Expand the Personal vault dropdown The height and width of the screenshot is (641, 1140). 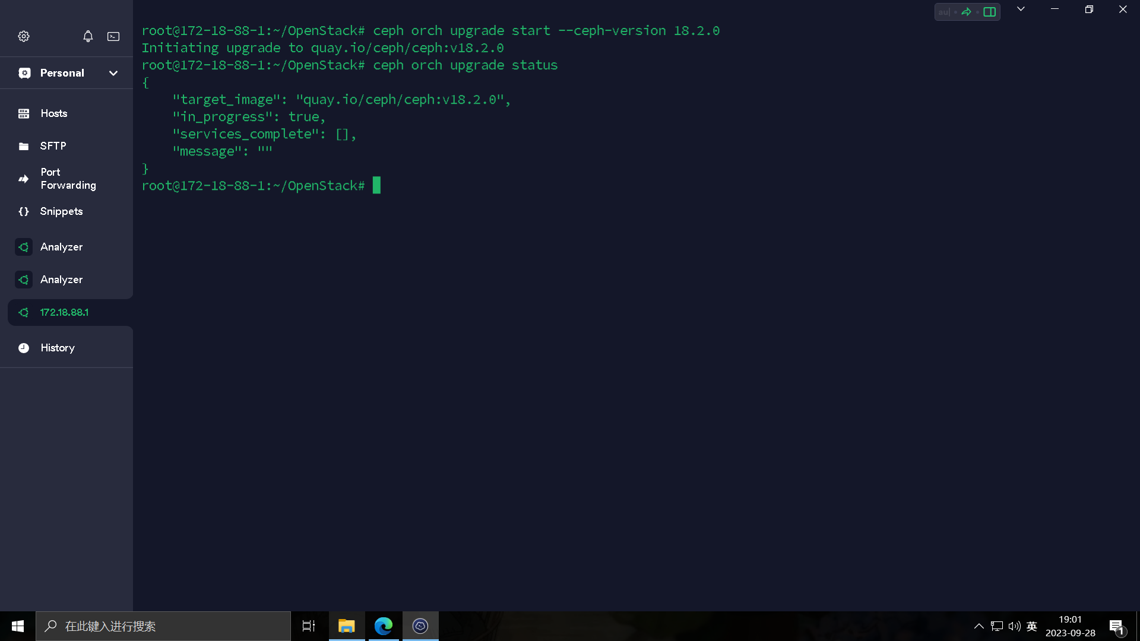113,73
